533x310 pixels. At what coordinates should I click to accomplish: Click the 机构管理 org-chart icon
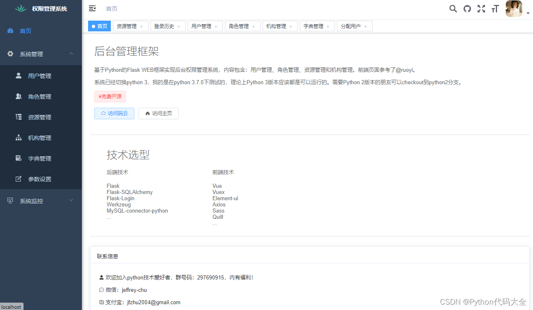pos(19,138)
